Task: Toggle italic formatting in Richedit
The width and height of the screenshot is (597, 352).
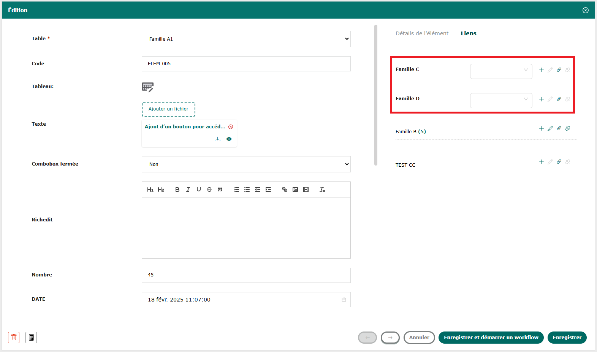Action: point(188,189)
